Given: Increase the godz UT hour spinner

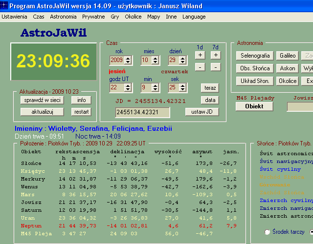Looking at the screenshot, I should [x=128, y=85].
